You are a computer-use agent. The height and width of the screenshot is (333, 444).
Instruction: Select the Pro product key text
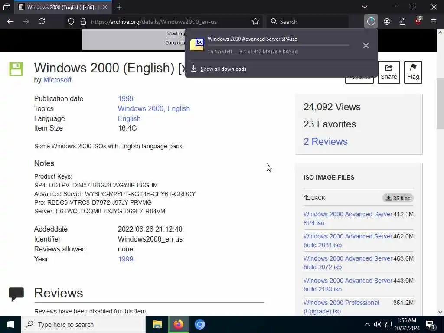99,203
